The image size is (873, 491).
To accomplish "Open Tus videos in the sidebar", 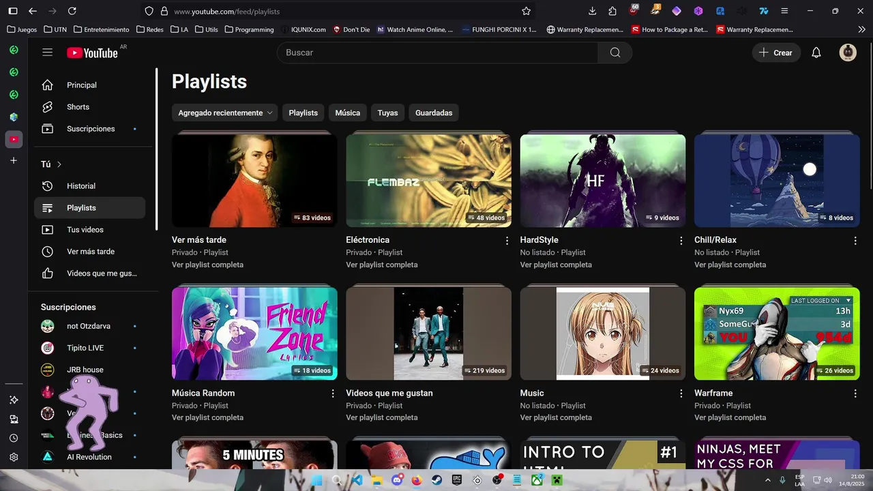I will [89, 230].
